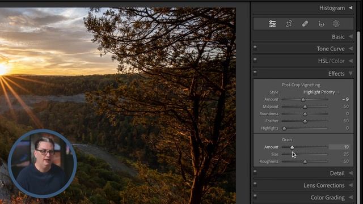
Task: Click the Post-Crop Vignetting label
Action: click(x=301, y=85)
